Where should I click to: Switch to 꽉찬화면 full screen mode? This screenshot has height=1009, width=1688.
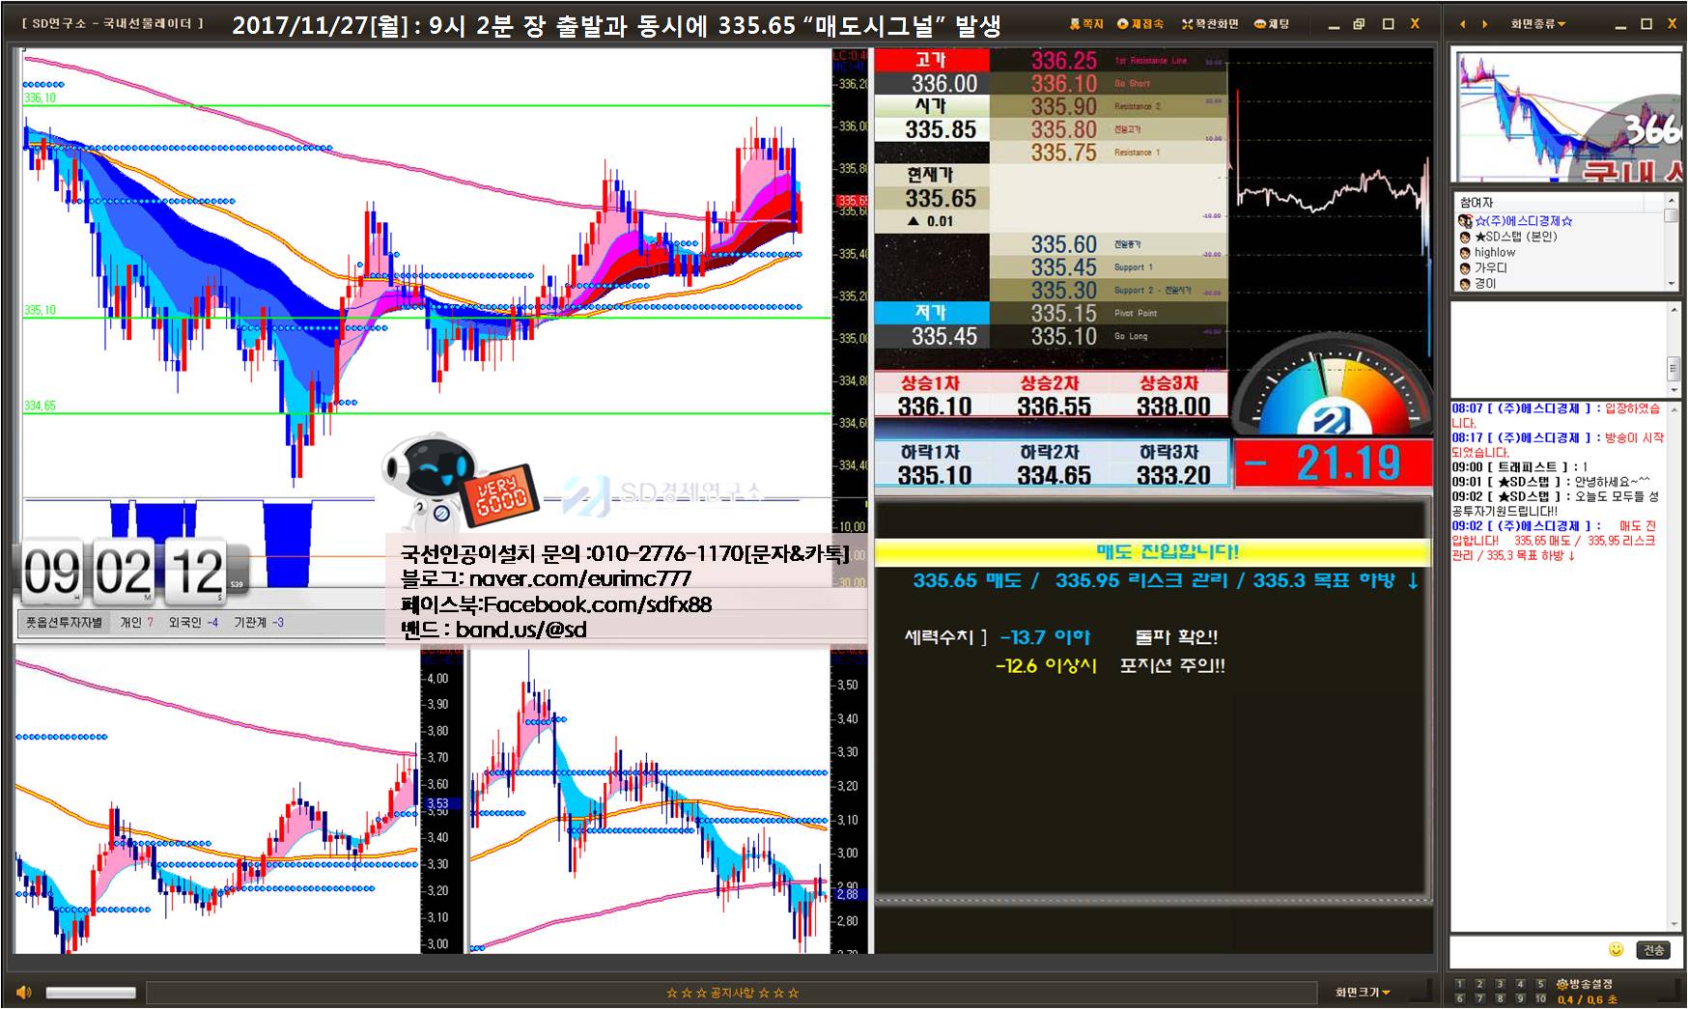click(x=1210, y=24)
